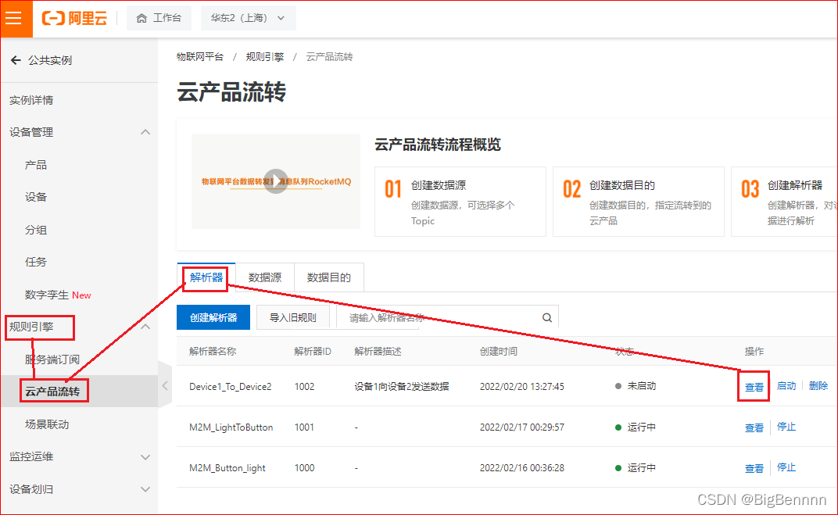
Task: Open 服务端订阅 in sidebar
Action: click(x=52, y=359)
